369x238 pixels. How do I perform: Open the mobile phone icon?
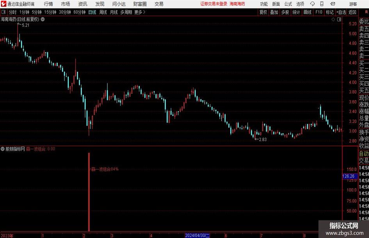[x=322, y=4]
